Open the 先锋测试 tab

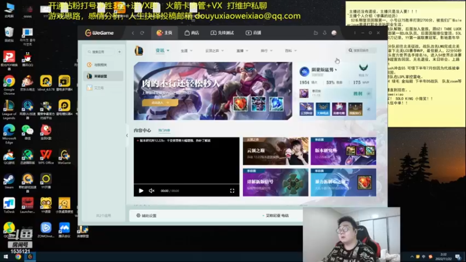pos(222,33)
